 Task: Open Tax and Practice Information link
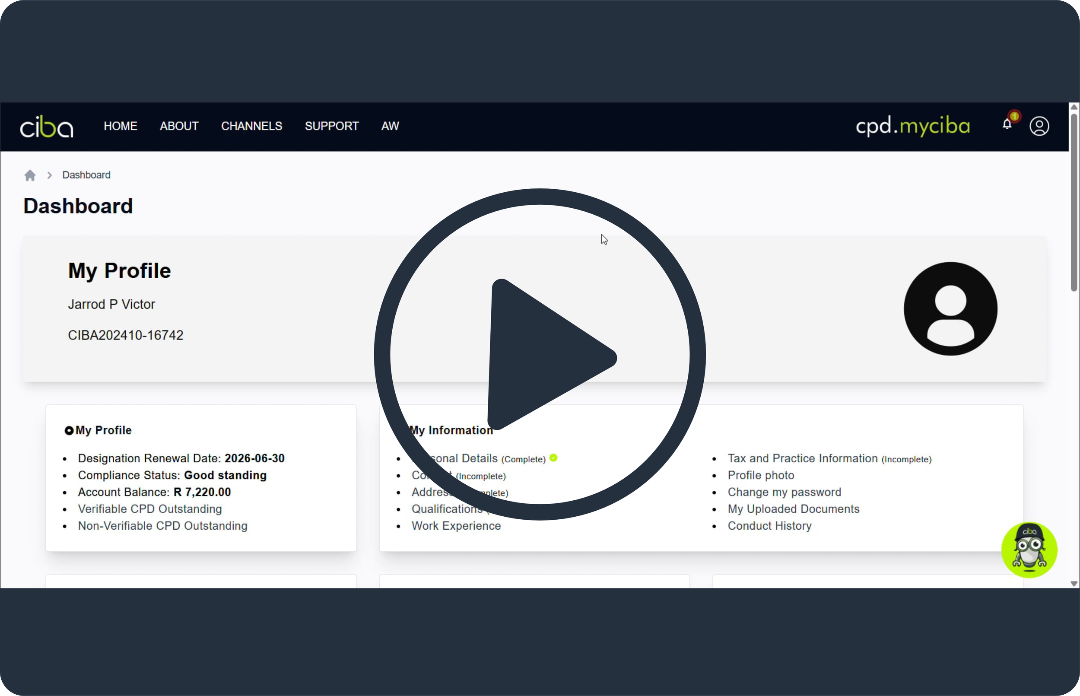tap(802, 458)
